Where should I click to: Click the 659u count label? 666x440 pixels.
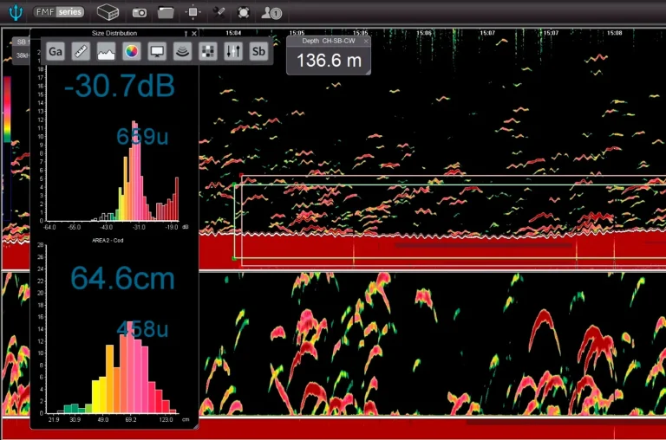142,136
